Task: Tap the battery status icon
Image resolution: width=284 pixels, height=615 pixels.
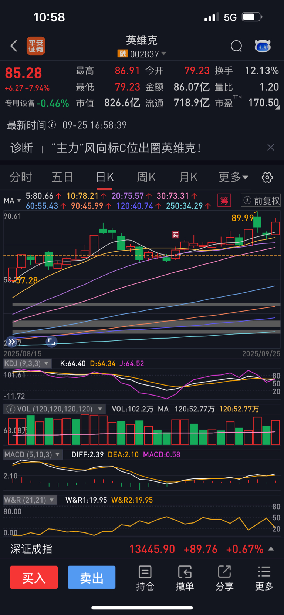Action: (x=252, y=17)
